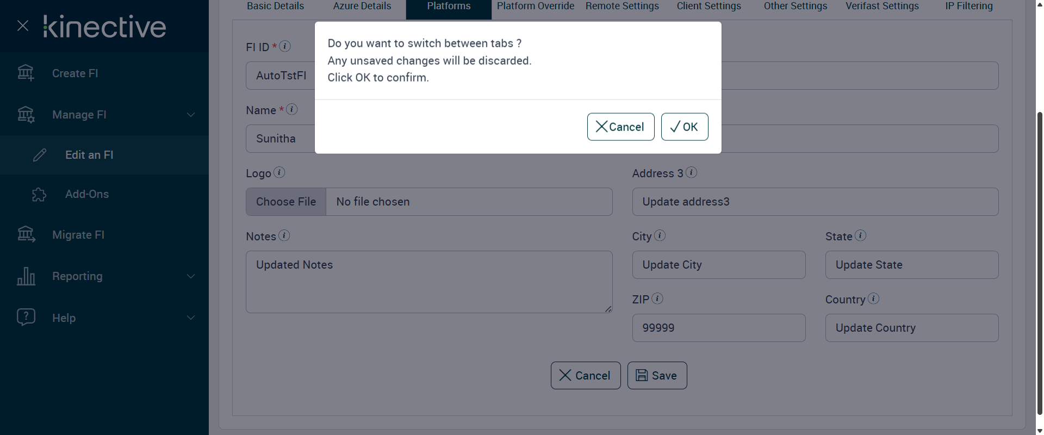This screenshot has height=435, width=1044.
Task: Click the info icon next to Logo
Action: coord(279,172)
